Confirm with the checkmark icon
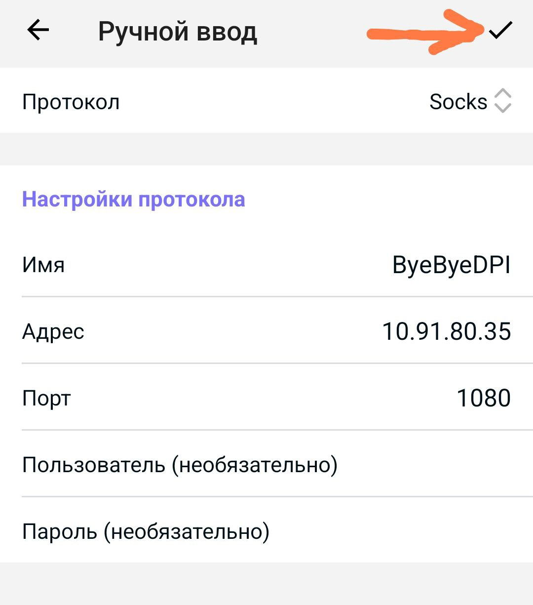533x605 pixels. coord(500,31)
